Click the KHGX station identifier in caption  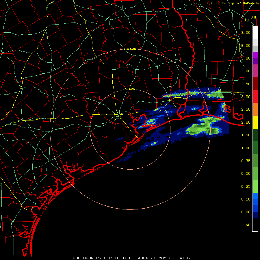[x=144, y=258]
